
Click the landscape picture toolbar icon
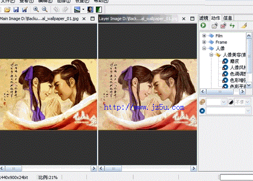[77, 9]
